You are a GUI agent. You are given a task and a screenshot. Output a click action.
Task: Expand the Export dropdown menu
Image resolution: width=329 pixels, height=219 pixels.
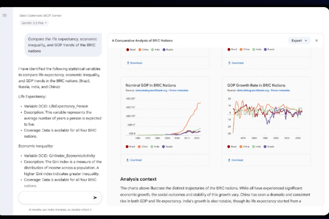click(x=299, y=40)
